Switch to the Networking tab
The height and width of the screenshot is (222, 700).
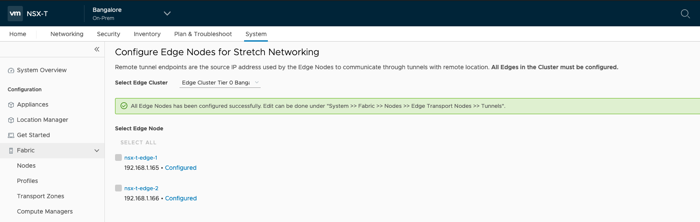pos(67,34)
